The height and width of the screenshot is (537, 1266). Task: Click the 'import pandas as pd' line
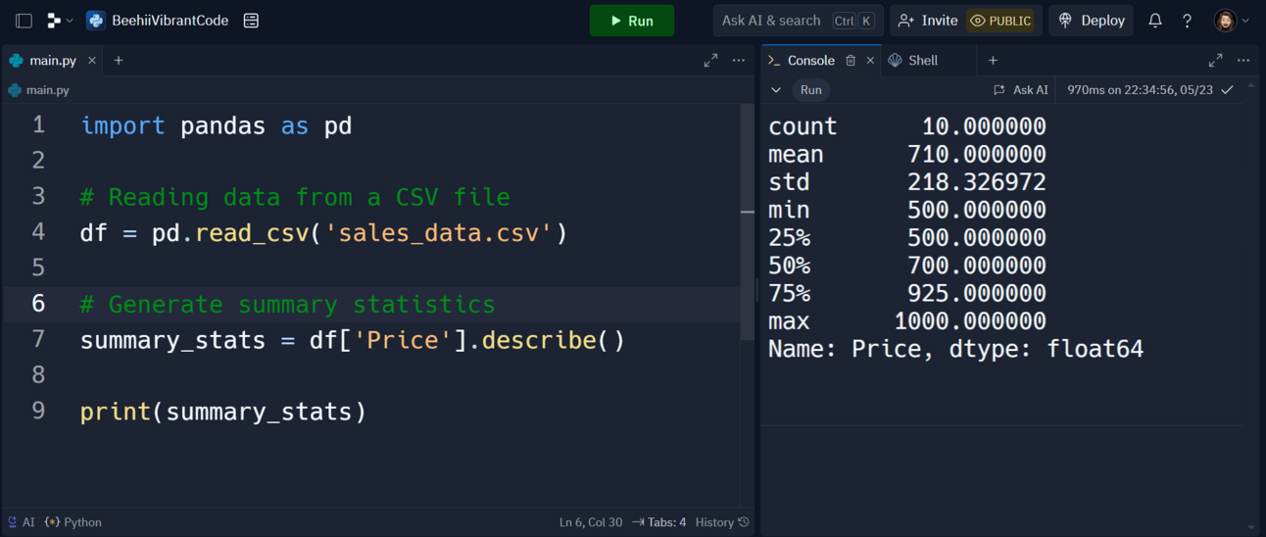(216, 125)
